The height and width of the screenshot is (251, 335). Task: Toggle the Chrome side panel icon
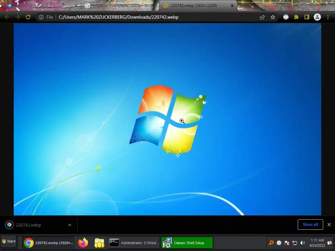pos(307,17)
